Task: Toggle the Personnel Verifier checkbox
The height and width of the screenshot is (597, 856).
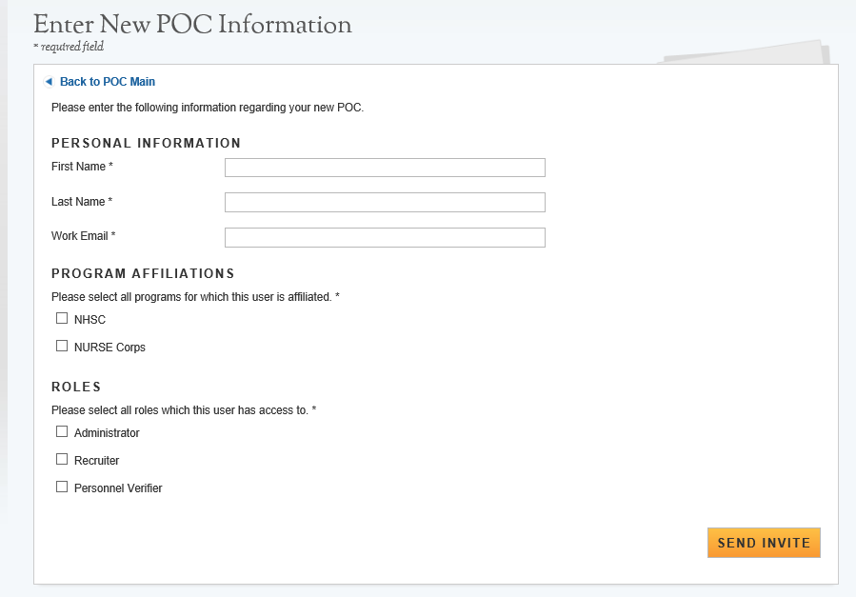Action: 62,488
